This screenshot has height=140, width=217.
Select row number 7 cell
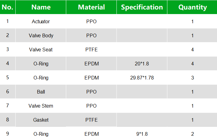7,106
